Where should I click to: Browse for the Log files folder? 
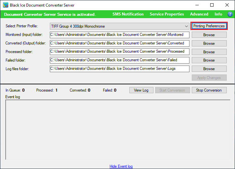pyautogui.click(x=209, y=69)
